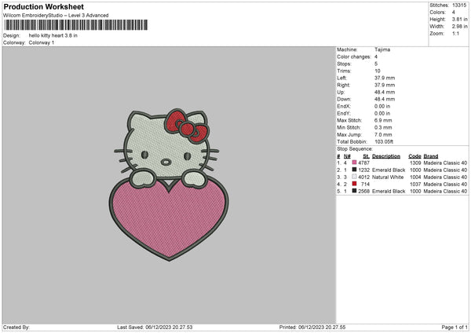Click the 'Printed: 06/12/2023 20:27:55' footer text
Image resolution: width=471 pixels, height=333 pixels.
(x=312, y=328)
